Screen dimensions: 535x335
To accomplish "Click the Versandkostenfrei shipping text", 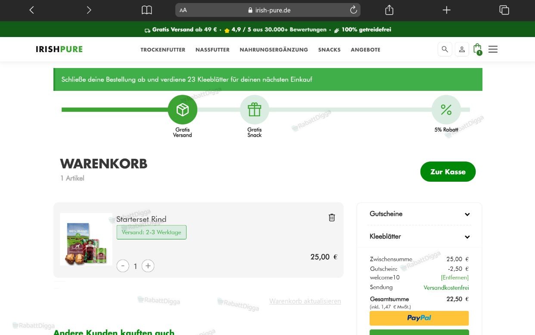I will point(446,288).
